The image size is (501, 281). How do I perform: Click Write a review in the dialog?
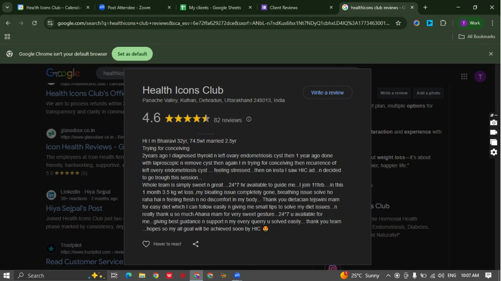pos(327,92)
